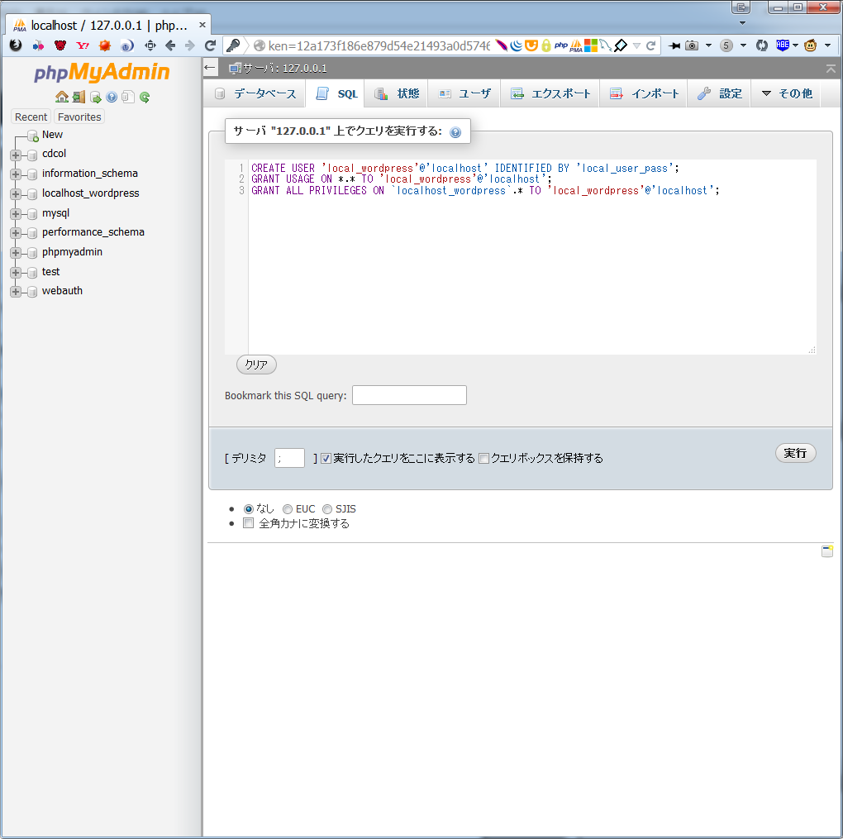The width and height of the screenshot is (843, 839).
Task: Switch to the SQL tab
Action: pyautogui.click(x=336, y=93)
